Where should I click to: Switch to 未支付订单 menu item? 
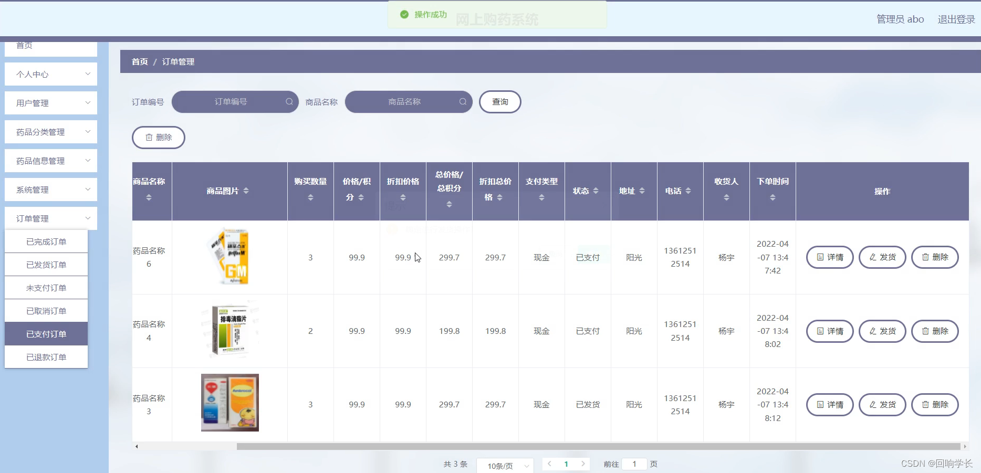[46, 287]
